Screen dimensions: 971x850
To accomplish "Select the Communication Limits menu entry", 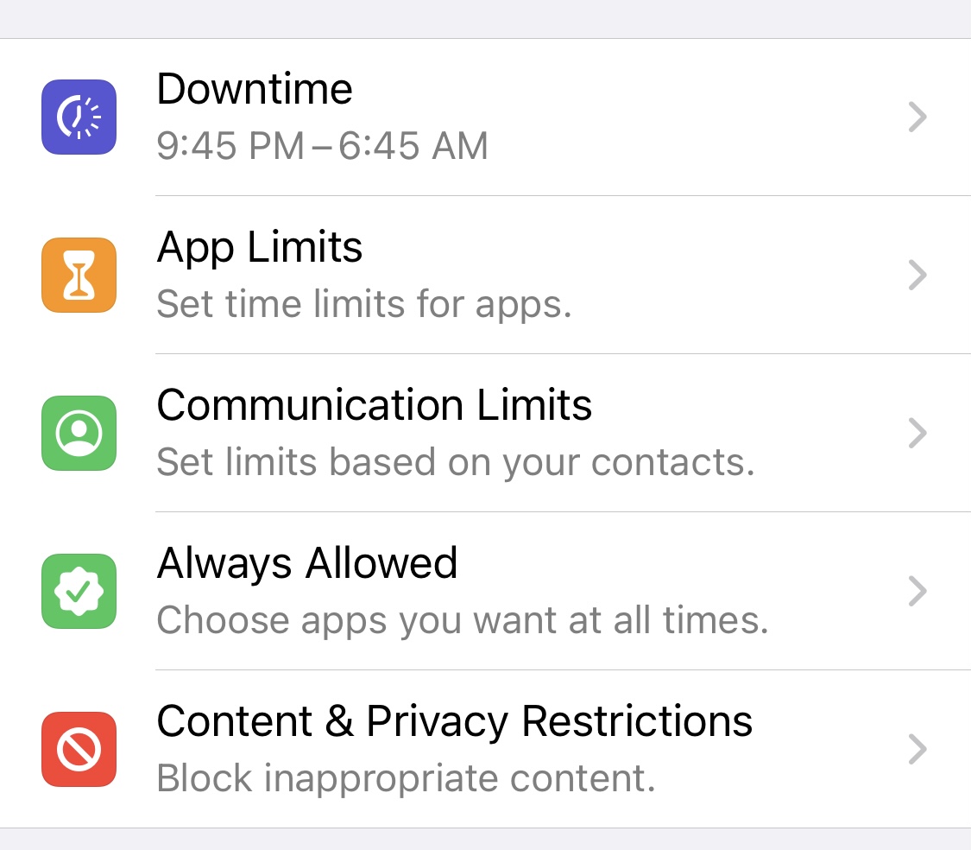I will click(374, 405).
